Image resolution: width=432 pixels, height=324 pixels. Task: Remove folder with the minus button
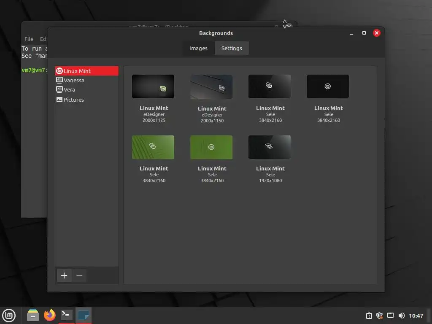tap(79, 275)
